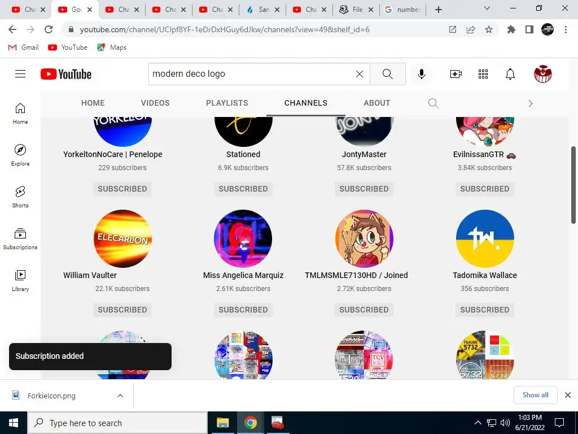Screen dimensions: 578x434
Task: Switch to the HOME channel tab
Action: coord(93,103)
